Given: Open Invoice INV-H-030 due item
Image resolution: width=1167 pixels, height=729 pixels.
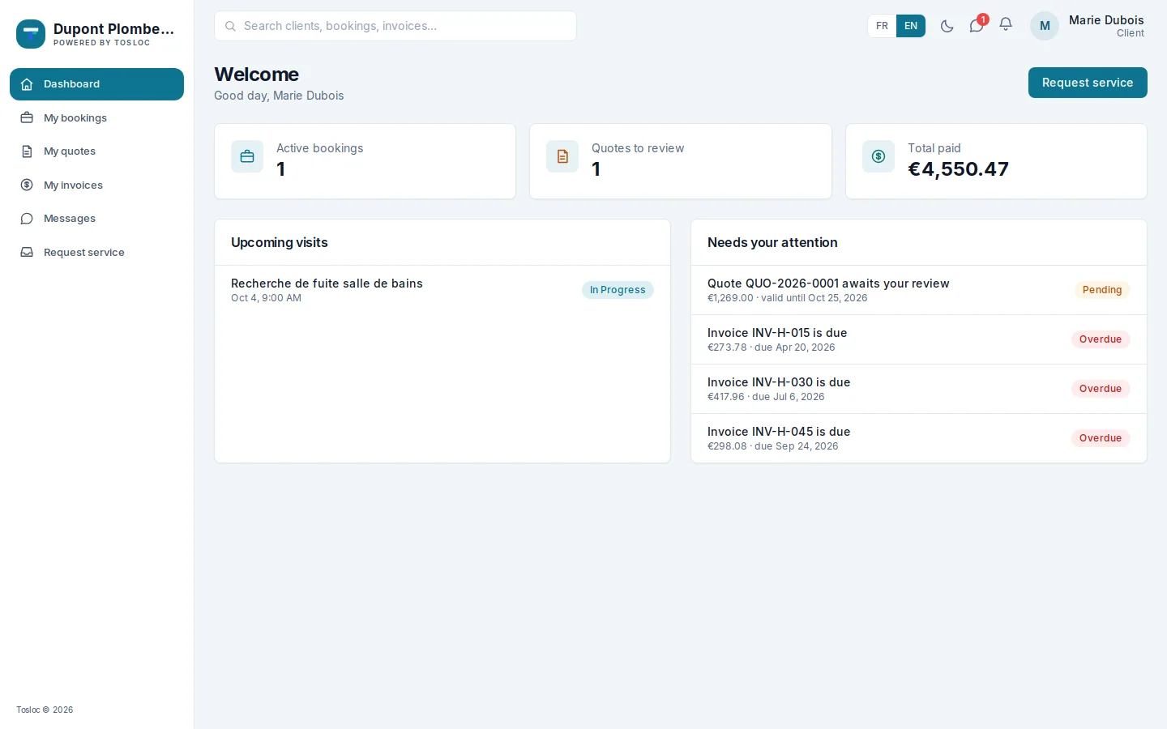Looking at the screenshot, I should click(919, 389).
